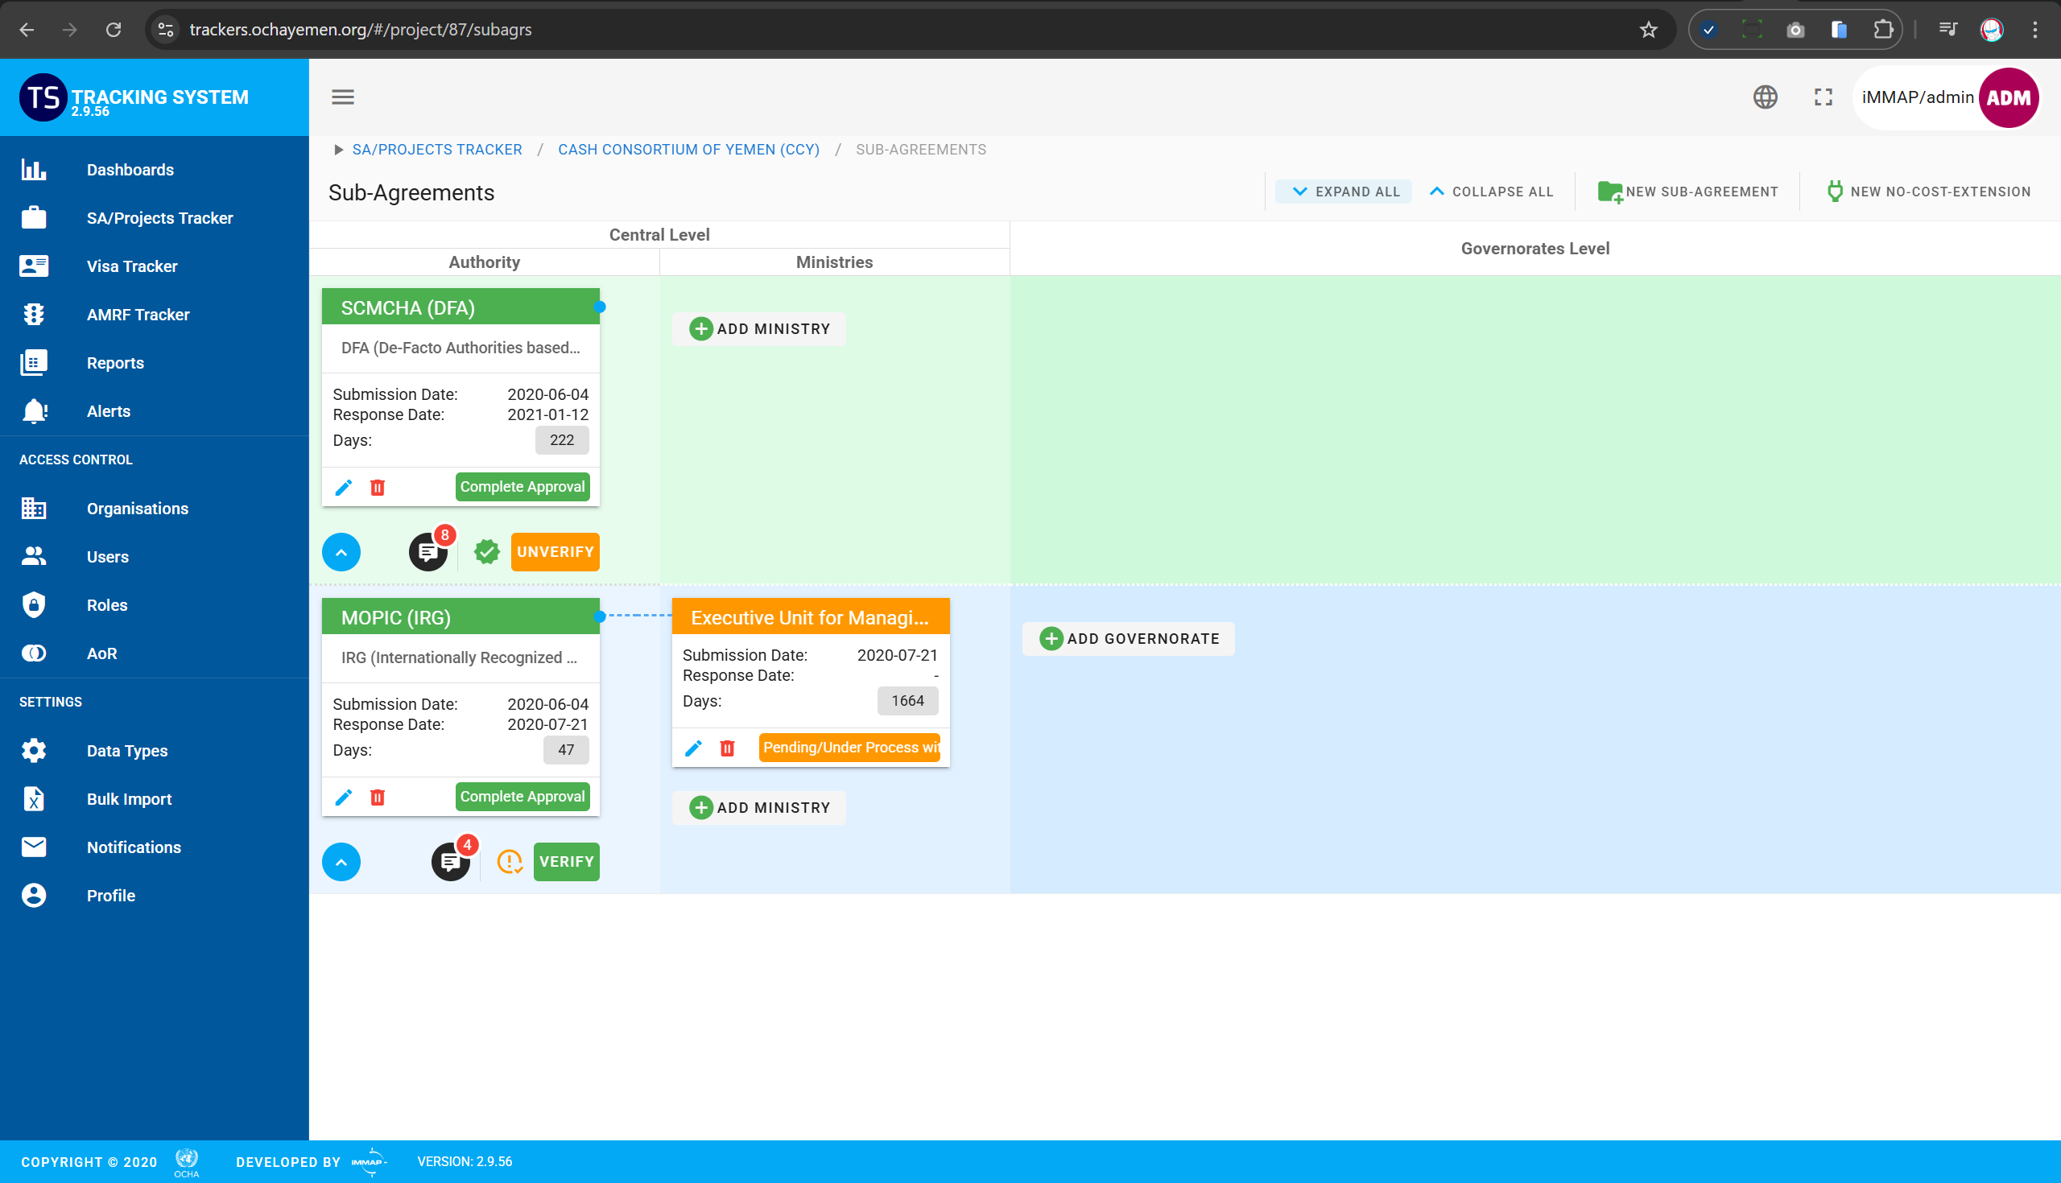Collapse the MOPIC (IRG) row chevron
Viewport: 2061px width, 1183px height.
click(341, 862)
